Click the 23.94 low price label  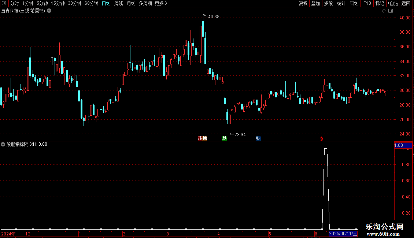pyautogui.click(x=240, y=135)
